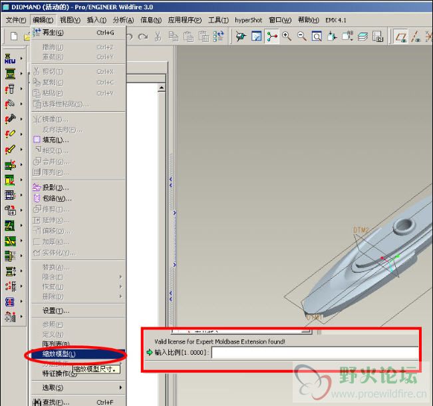Select the highlighted 缩放模型(L) entry
Viewport: 433px width, 406px height.
pos(78,354)
